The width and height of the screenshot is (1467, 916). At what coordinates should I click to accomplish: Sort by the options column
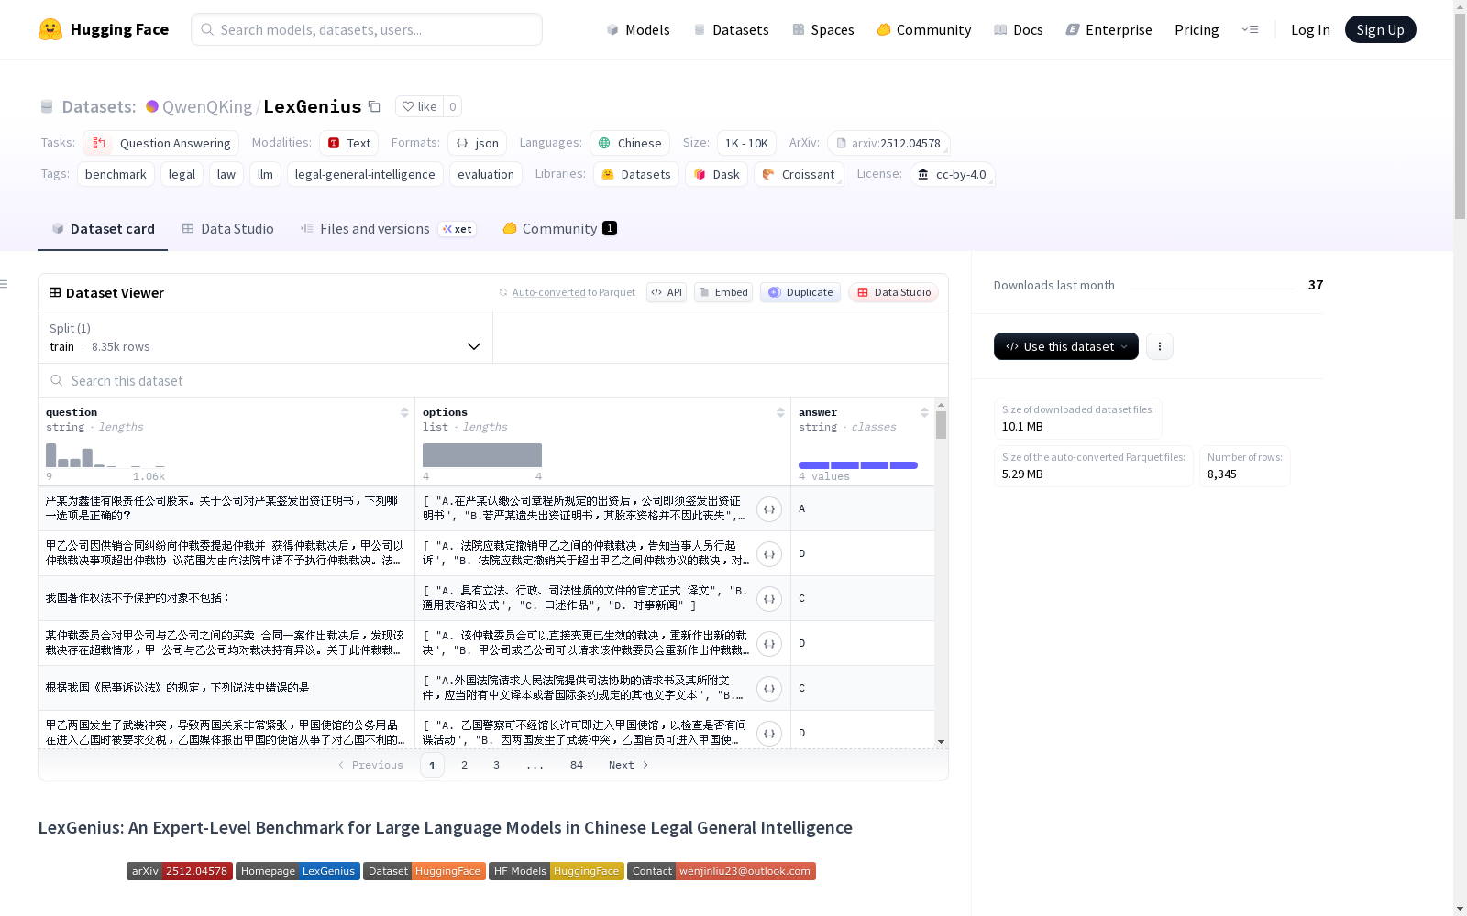780,412
